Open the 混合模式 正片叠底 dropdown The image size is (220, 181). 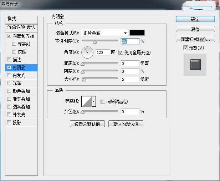pos(104,33)
